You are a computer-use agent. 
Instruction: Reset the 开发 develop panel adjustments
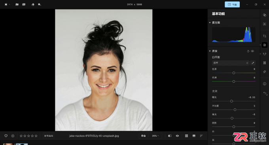point(248,51)
